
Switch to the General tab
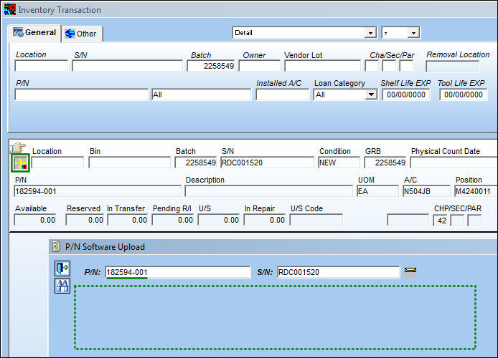coord(34,33)
